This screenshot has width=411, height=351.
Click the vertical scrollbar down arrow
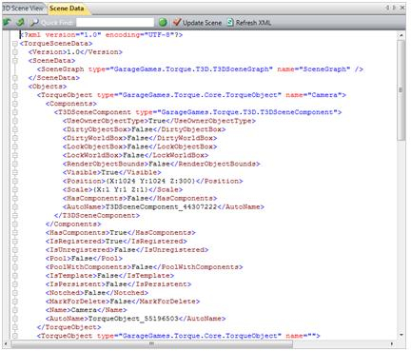401,335
